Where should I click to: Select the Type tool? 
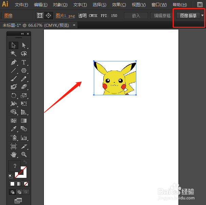(24, 62)
